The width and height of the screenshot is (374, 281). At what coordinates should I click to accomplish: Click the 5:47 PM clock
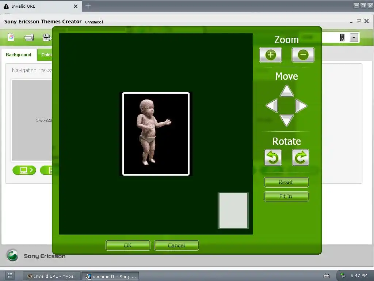[359, 276]
